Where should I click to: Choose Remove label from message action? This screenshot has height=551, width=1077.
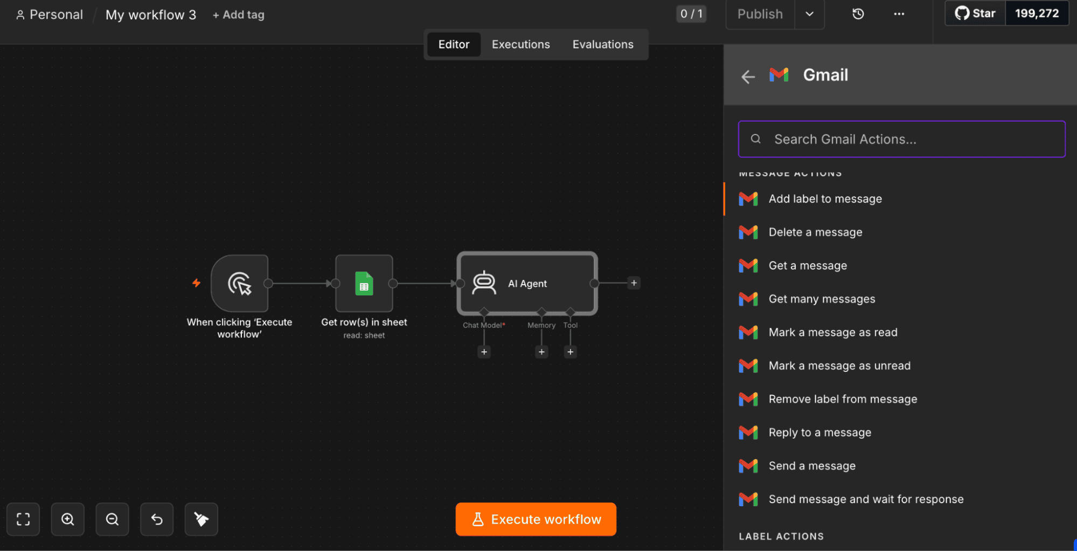pyautogui.click(x=900, y=399)
